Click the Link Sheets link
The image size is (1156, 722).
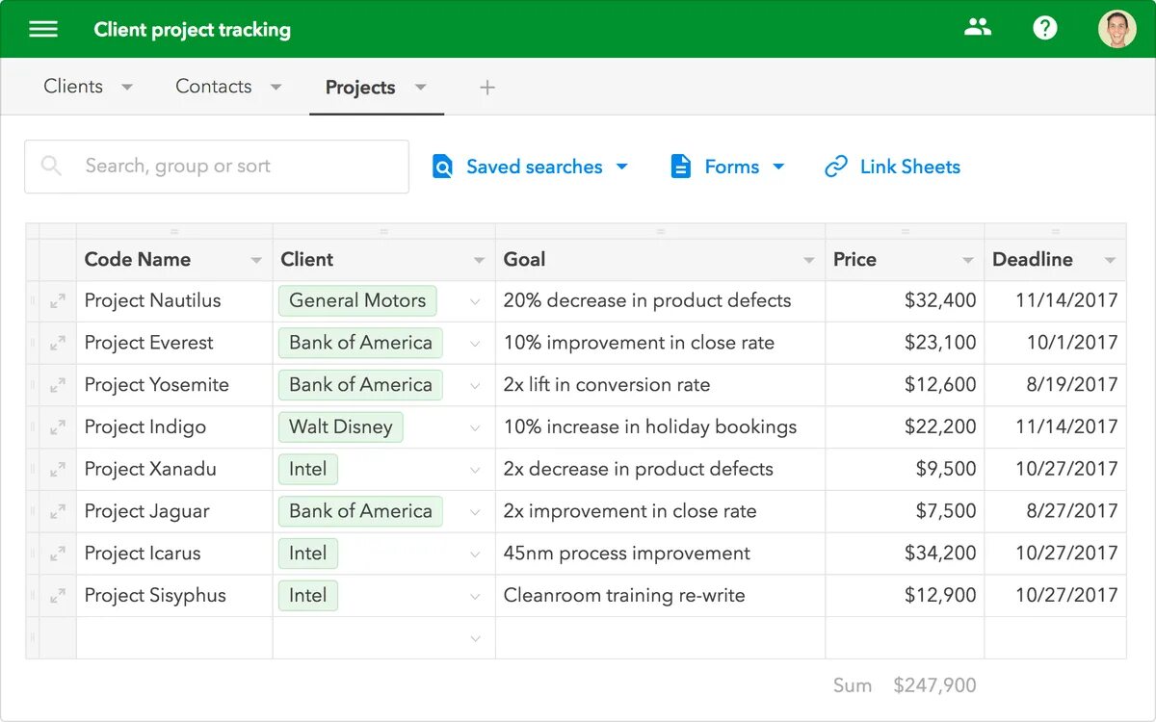909,167
